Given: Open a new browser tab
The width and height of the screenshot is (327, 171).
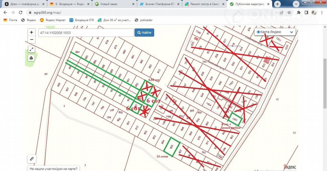Looking at the screenshot, I should click(x=277, y=4).
